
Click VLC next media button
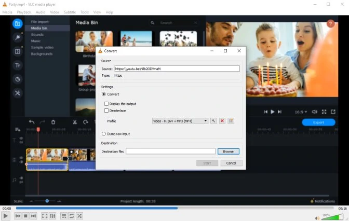click(x=33, y=216)
